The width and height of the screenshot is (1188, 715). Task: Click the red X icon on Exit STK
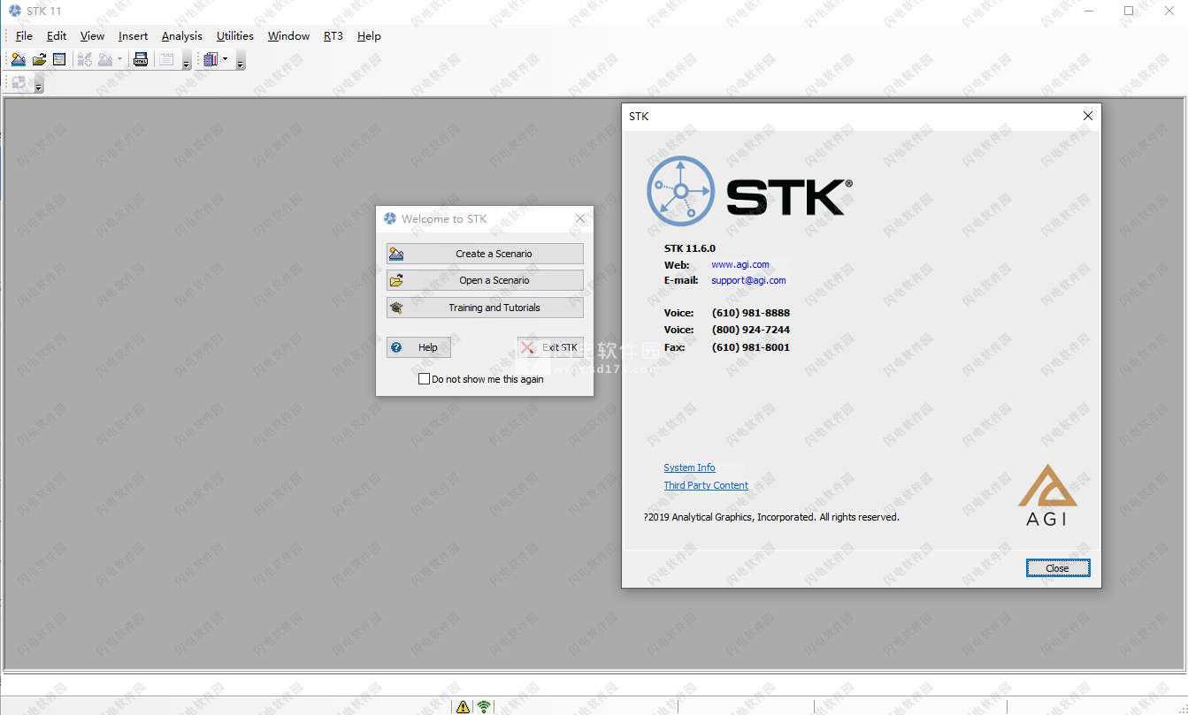coord(527,347)
